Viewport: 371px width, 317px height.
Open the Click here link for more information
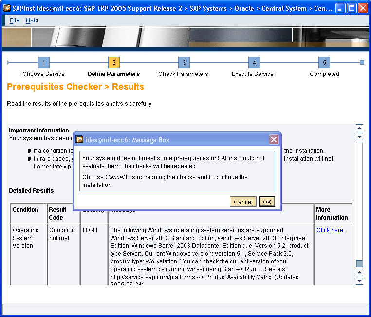330,230
